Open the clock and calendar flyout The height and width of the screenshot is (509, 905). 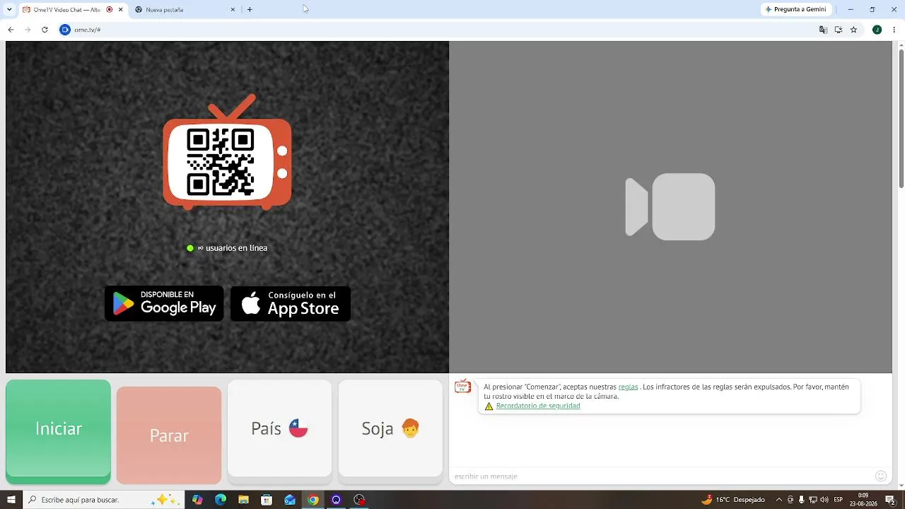click(x=863, y=500)
